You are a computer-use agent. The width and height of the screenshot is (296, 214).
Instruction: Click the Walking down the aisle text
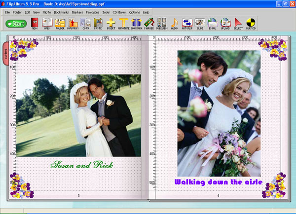(x=219, y=182)
